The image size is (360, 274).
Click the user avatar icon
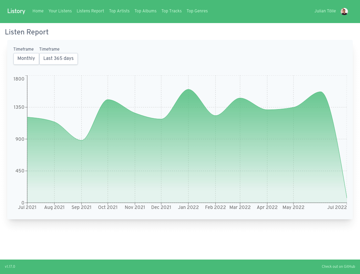pyautogui.click(x=344, y=11)
